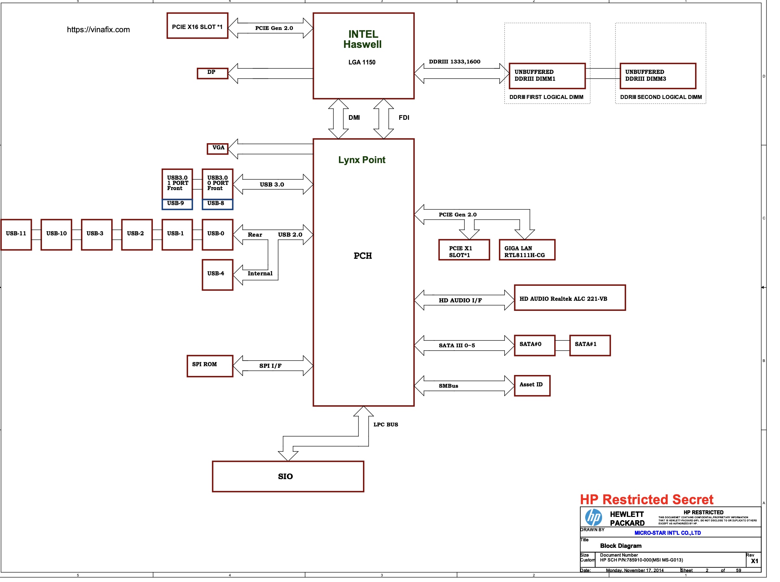Screen dimensions: 780x582
Task: Click the SPI I/F arrow label
Action: [x=270, y=366]
